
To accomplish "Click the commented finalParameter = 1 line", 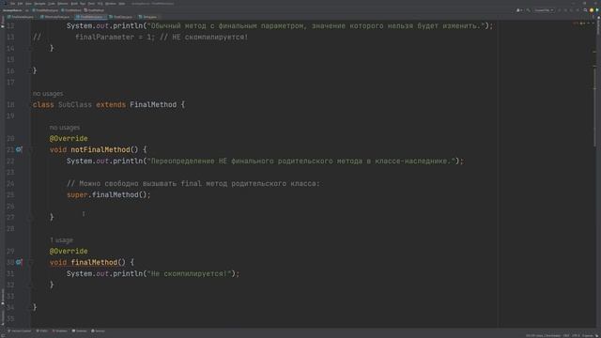I will click(140, 38).
